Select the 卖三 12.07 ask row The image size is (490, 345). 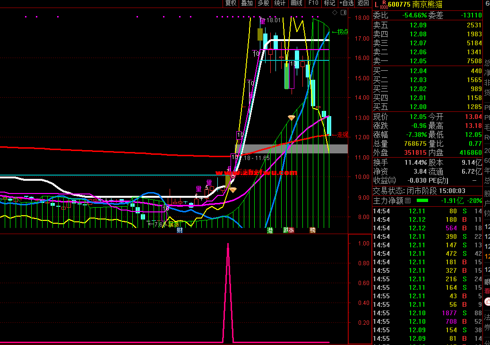point(428,43)
